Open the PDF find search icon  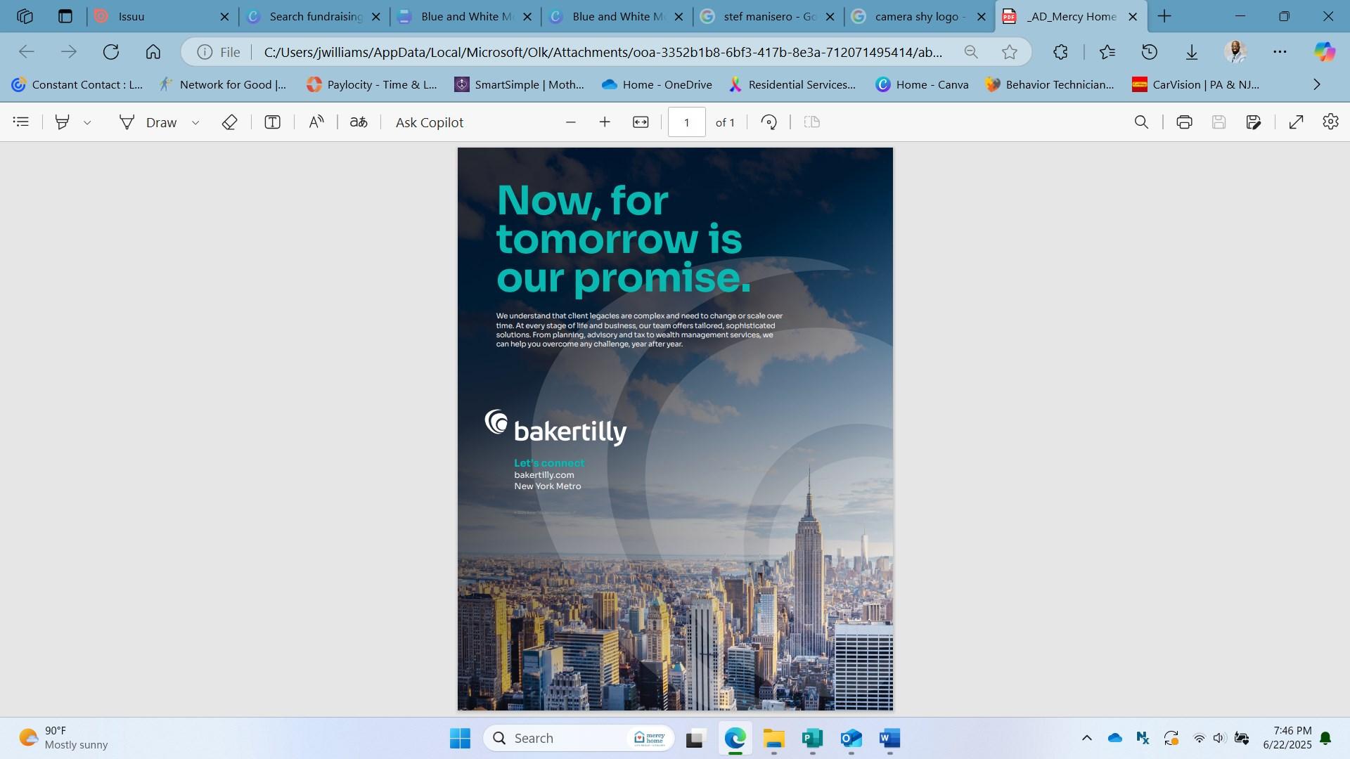coord(1141,122)
